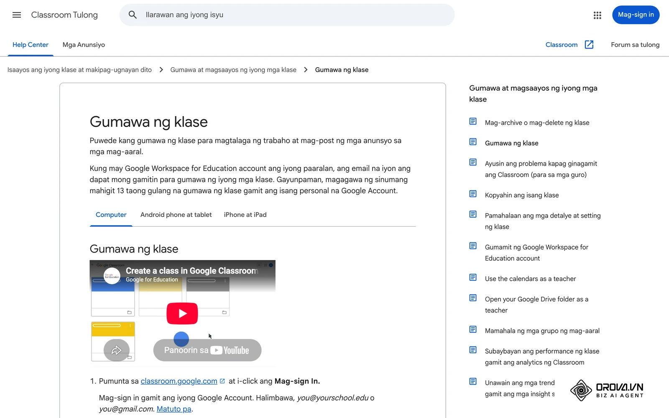
Task: Click the Matuto pa link
Action: 174,409
